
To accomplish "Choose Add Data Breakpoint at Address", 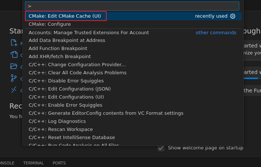I will [x=133, y=40].
